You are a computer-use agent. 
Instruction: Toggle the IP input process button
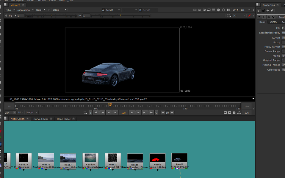(49, 10)
